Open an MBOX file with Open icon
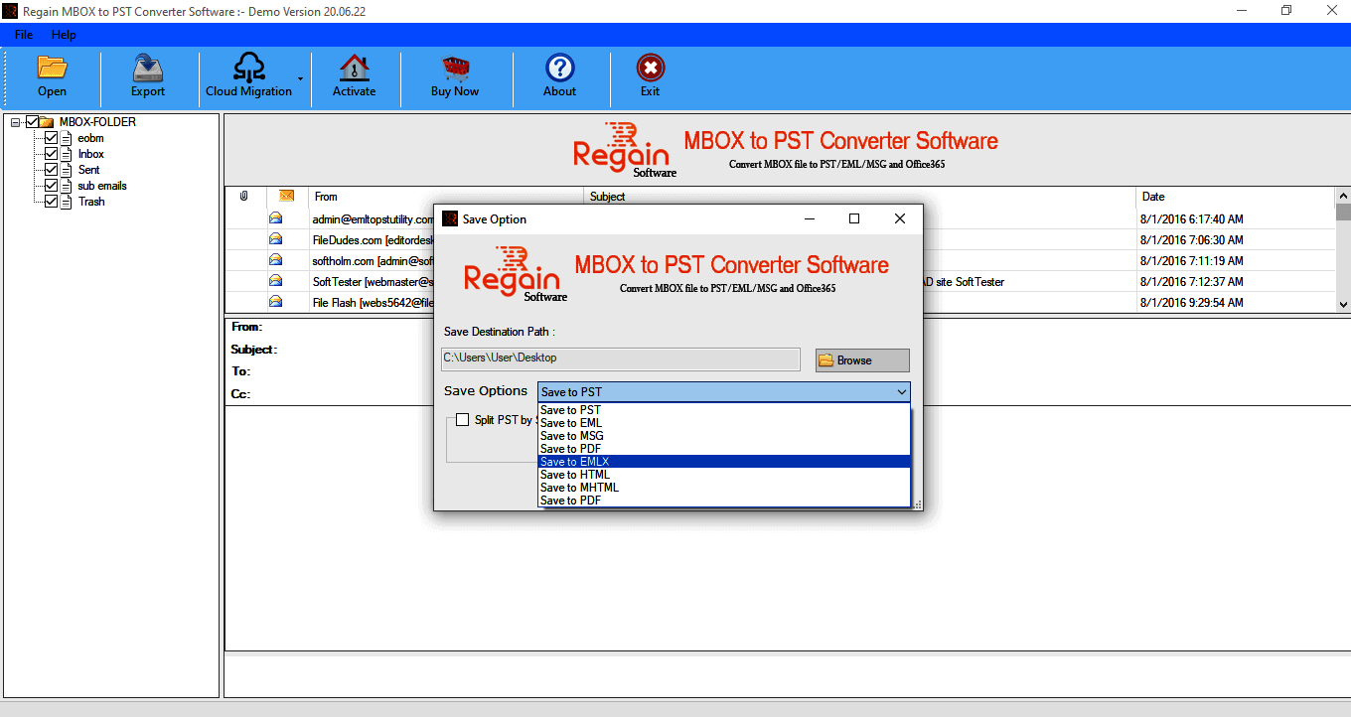This screenshot has width=1351, height=717. 52,76
